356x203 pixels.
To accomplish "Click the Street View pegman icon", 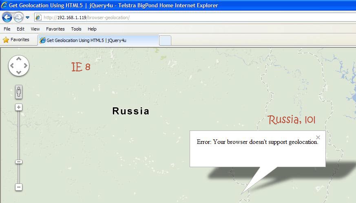I will (x=19, y=92).
